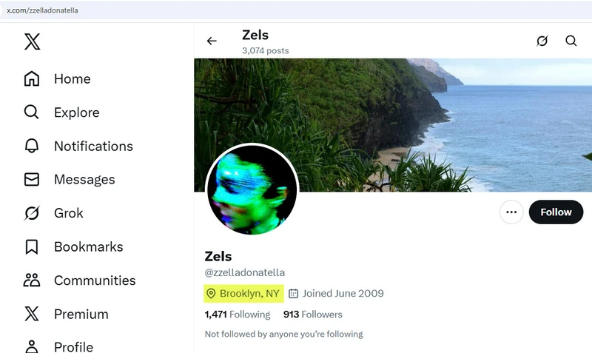Open the coastal header banner image
The height and width of the screenshot is (353, 592).
[444, 118]
